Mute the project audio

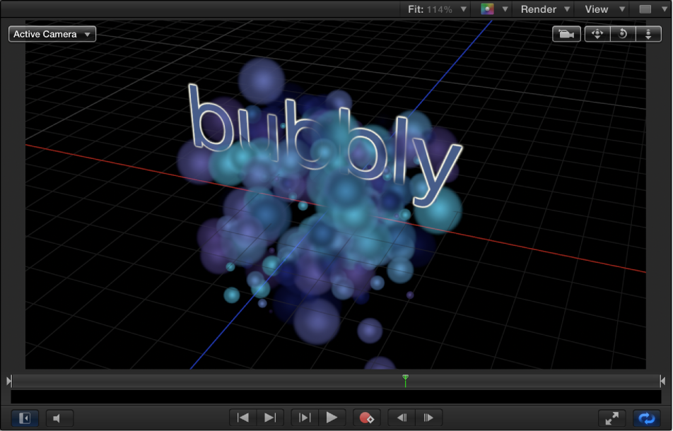(x=59, y=418)
